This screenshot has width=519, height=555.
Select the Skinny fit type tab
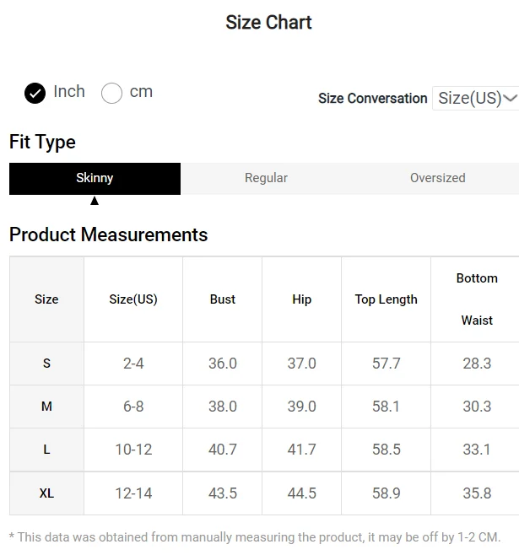[95, 179]
